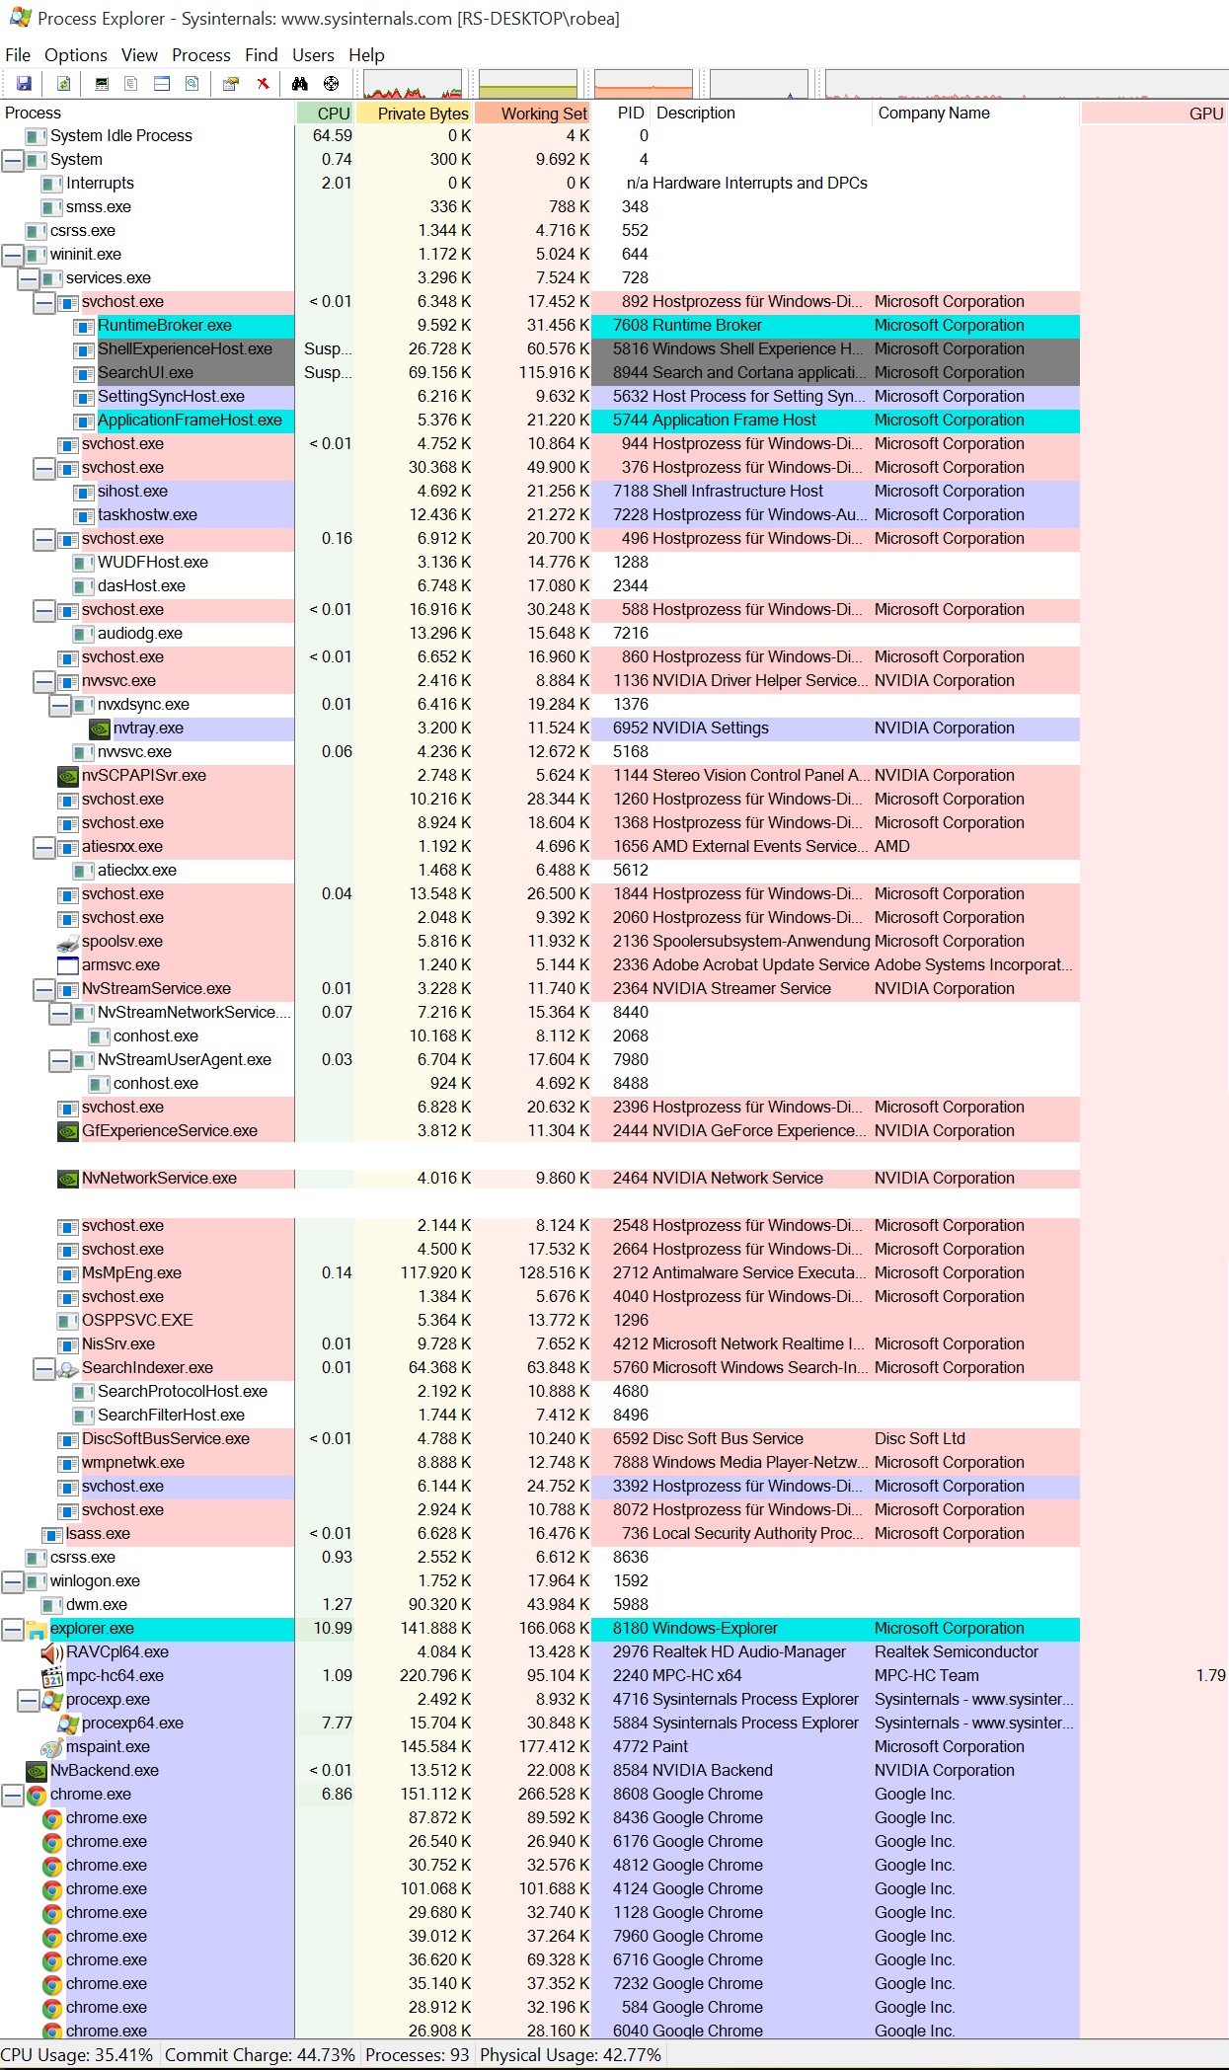Click the yellow commit history mini graph
This screenshot has height=2070, width=1229.
pos(528,84)
